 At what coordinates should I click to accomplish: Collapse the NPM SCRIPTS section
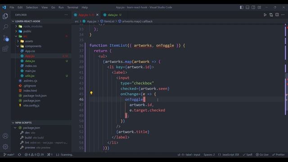[x=41, y=123]
